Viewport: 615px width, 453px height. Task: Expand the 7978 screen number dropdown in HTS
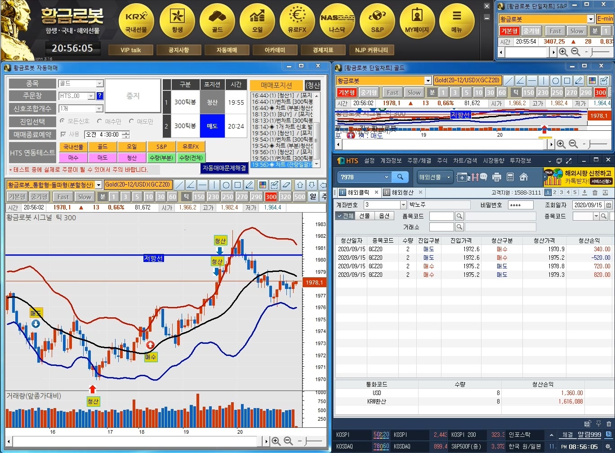(x=387, y=177)
